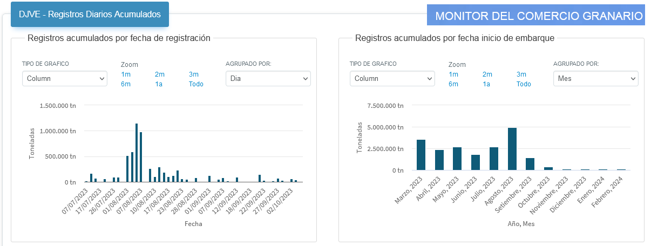Click the tallest bar in daily chart
Image resolution: width=651 pixels, height=246 pixels.
coord(137,153)
